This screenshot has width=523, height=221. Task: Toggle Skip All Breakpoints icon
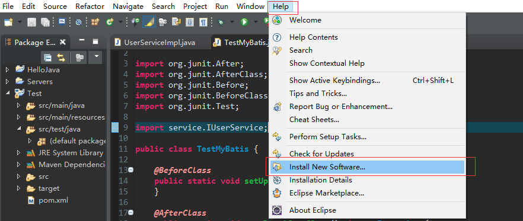click(x=79, y=23)
